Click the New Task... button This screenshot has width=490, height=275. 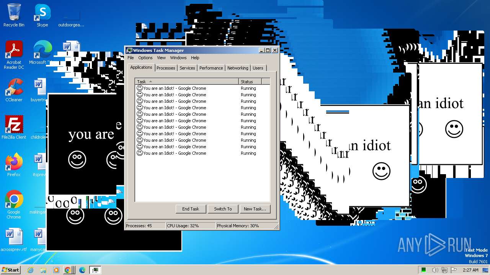pos(255,209)
